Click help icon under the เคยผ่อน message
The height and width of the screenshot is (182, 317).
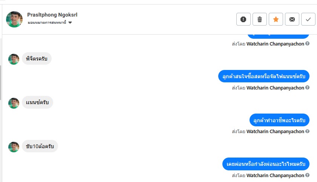308,175
